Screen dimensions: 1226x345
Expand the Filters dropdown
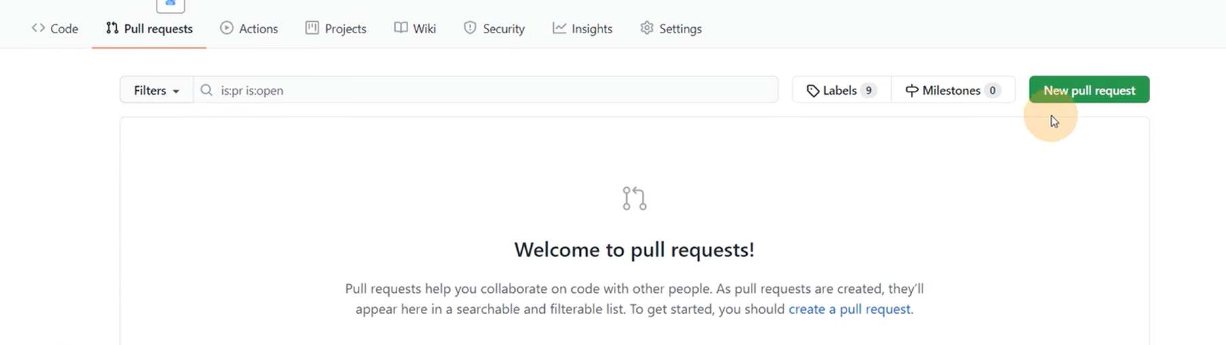pyautogui.click(x=157, y=90)
